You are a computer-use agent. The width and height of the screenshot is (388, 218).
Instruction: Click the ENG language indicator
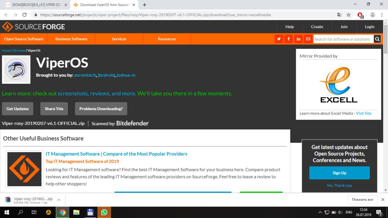[349, 212]
